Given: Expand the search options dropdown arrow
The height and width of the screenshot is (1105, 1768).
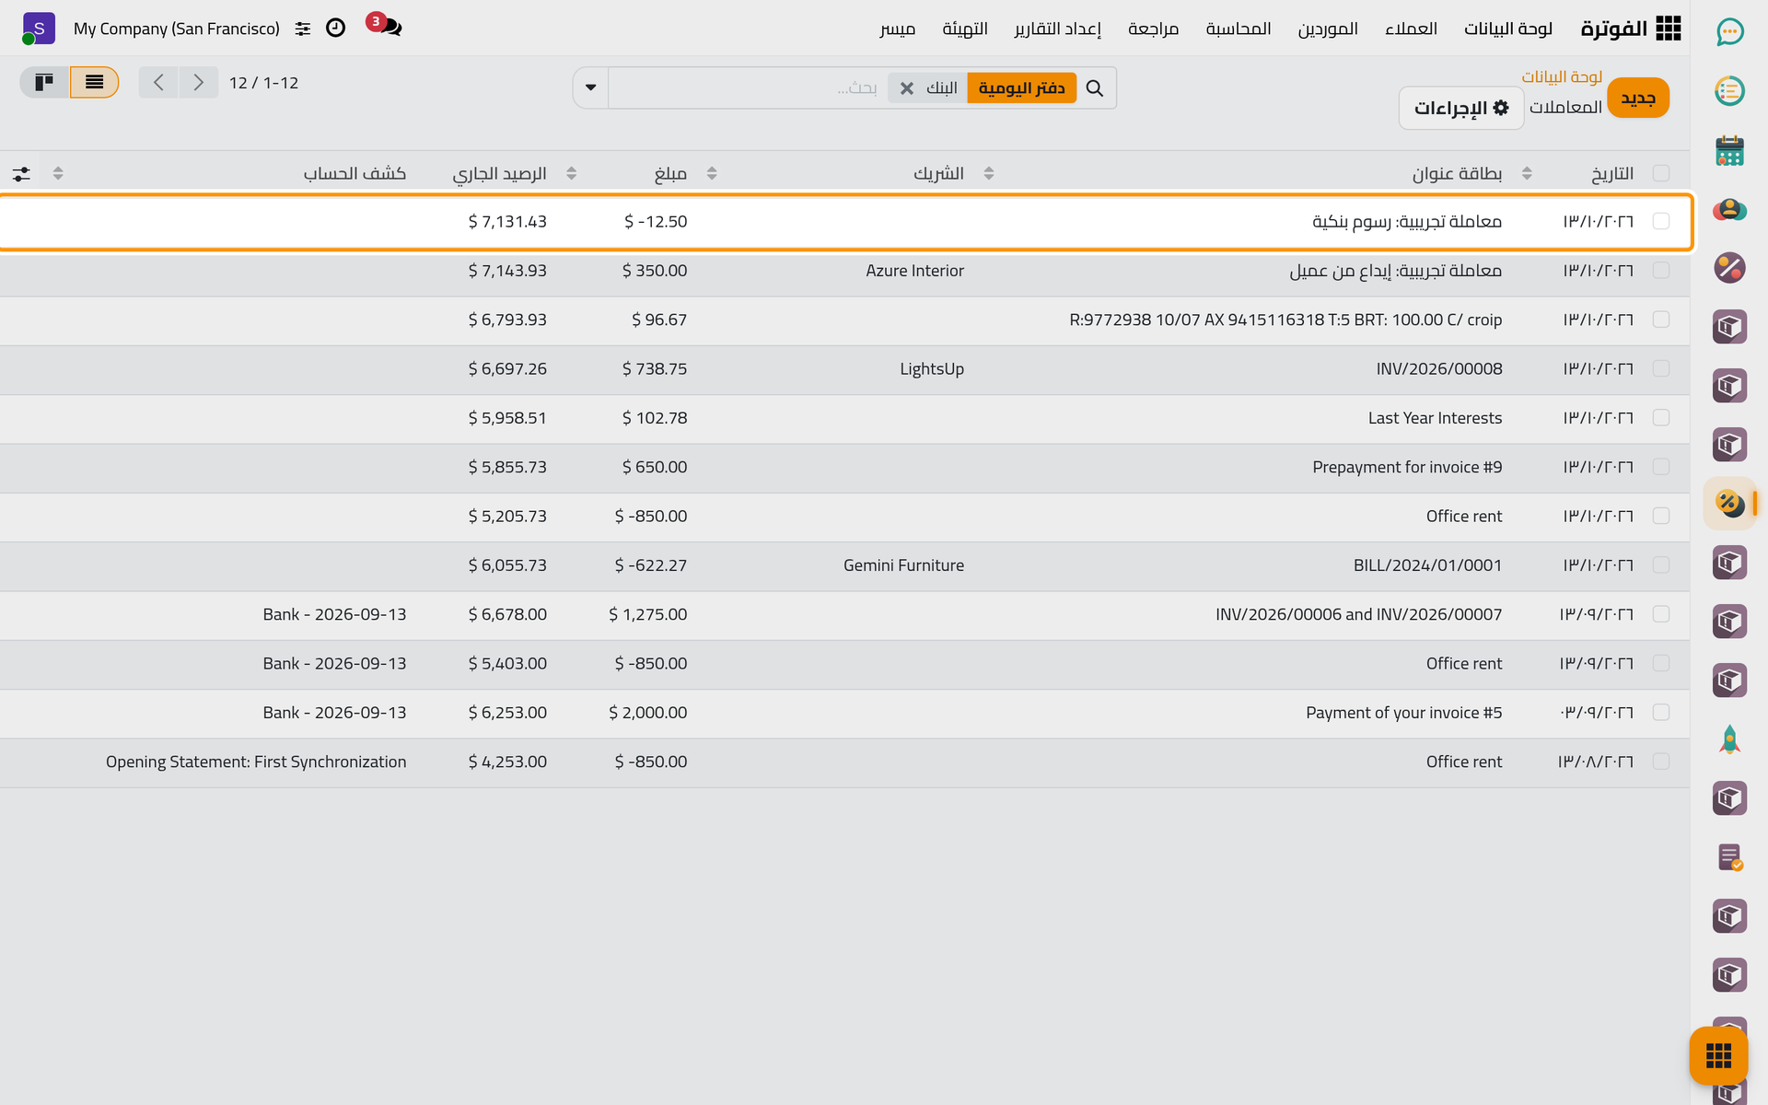Looking at the screenshot, I should tap(591, 87).
